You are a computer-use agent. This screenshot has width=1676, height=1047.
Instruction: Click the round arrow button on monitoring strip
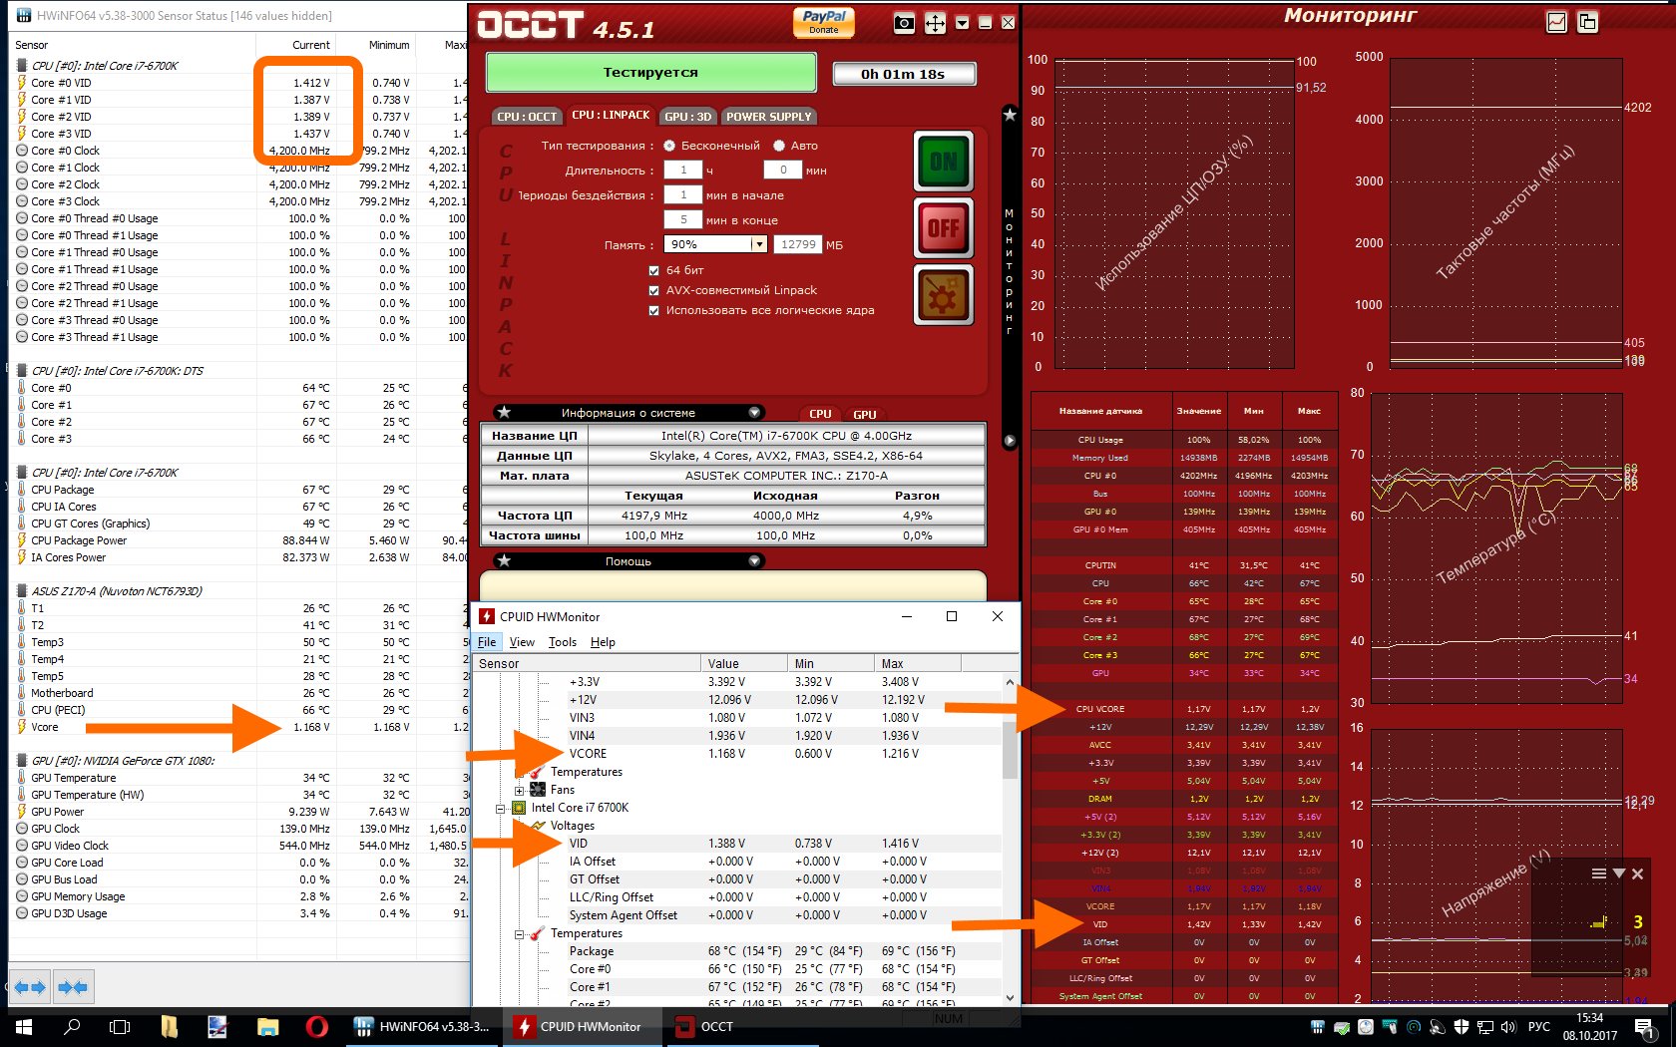coord(1010,441)
